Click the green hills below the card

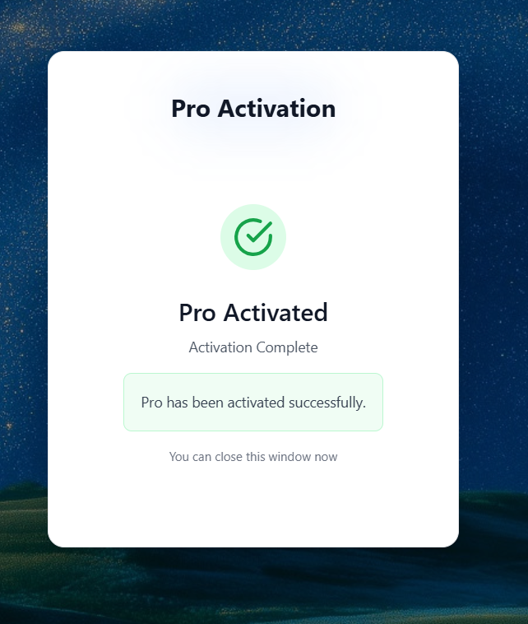(x=253, y=586)
